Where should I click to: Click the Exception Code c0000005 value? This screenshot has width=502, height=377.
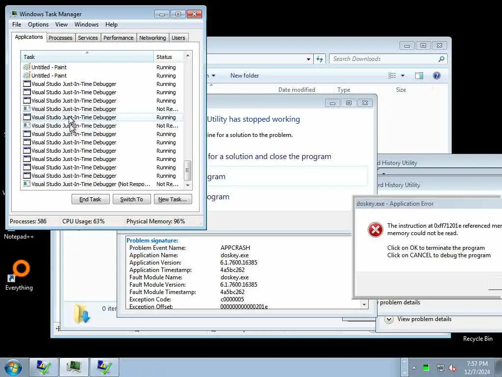tap(232, 299)
